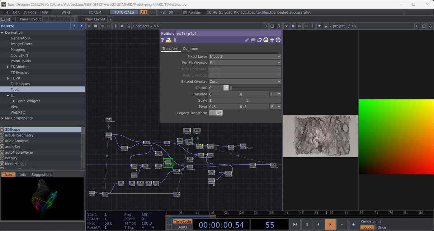This screenshot has width=434, height=231.
Task: Select the pencil edit icon on multiply2
Action: tap(247, 40)
